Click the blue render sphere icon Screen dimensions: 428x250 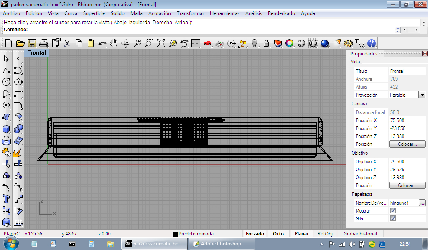pyautogui.click(x=325, y=43)
